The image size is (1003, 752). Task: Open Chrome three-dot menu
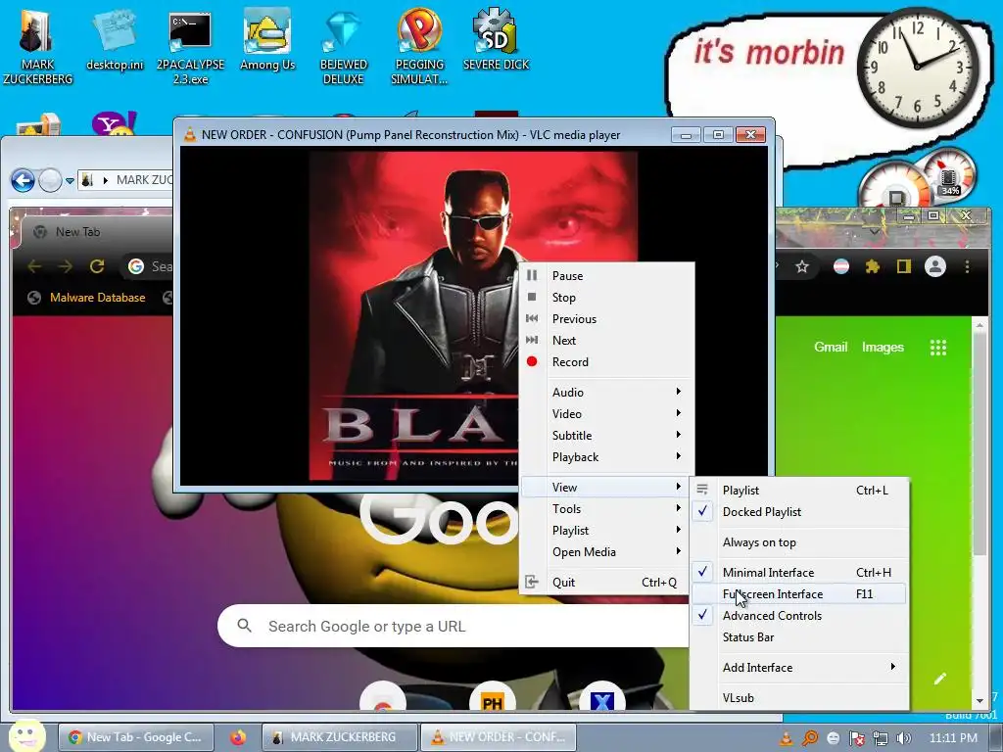(967, 266)
